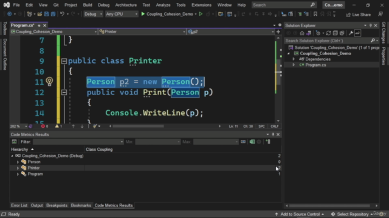
Task: Click the Add/Remove Columns icon in Code Metrics
Action: click(x=268, y=142)
